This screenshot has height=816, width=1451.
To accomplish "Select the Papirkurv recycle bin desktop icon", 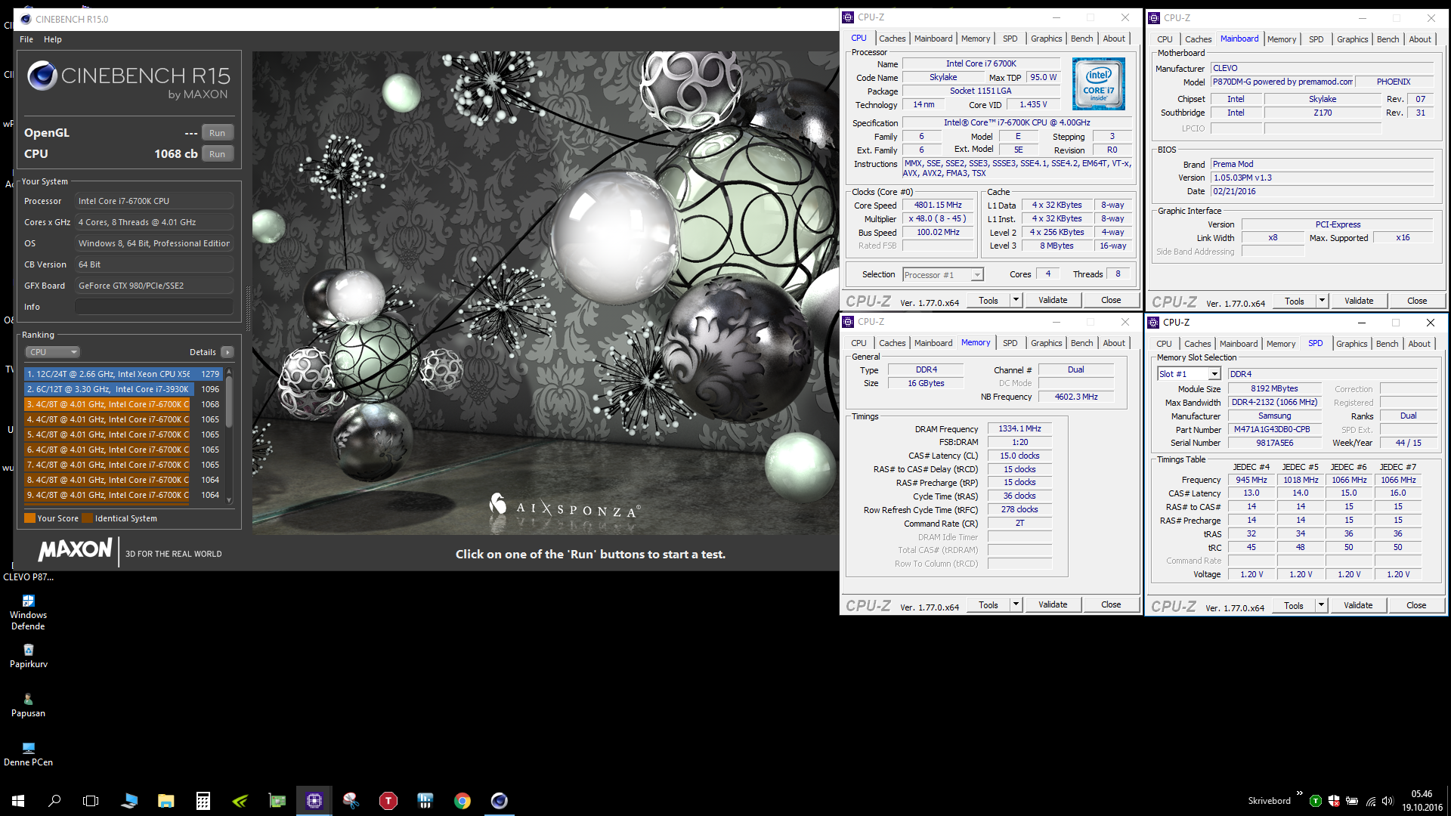I will pyautogui.click(x=28, y=656).
